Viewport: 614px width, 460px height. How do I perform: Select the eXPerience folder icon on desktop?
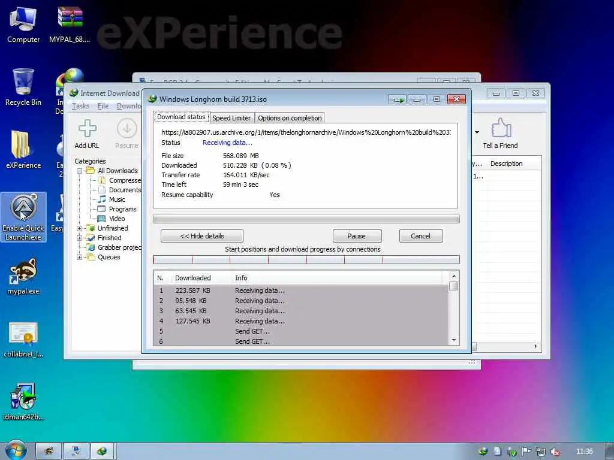23,149
